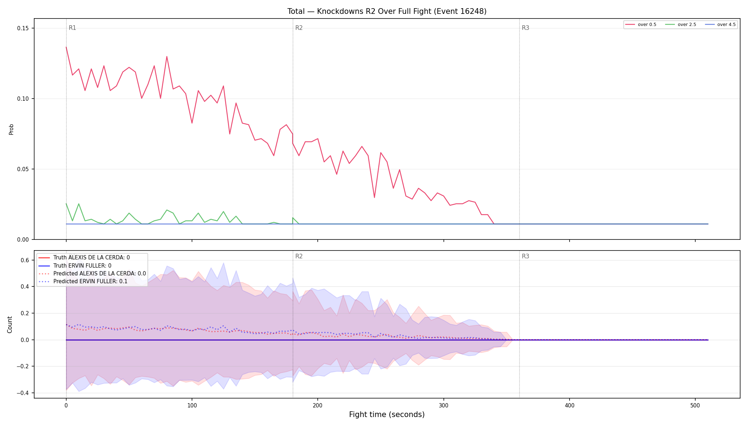Image resolution: width=748 pixels, height=427 pixels.
Task: Click the 0.6 tick on Count axis
Action: point(25,260)
